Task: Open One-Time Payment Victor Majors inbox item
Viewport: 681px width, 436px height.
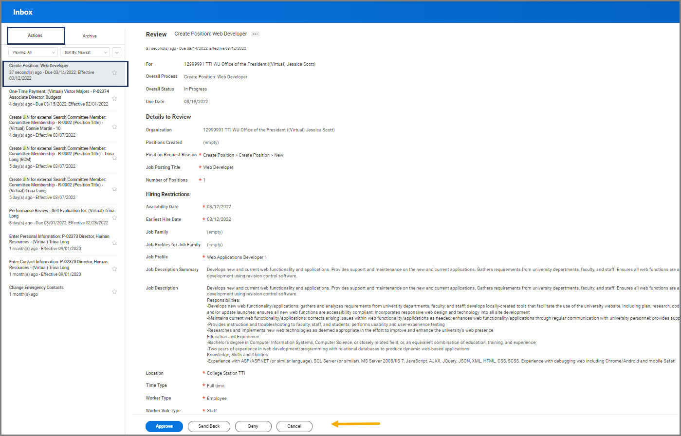Action: click(x=58, y=94)
